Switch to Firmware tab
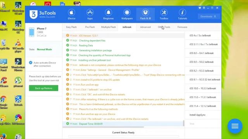The height and width of the screenshot is (139, 248). [x=182, y=27]
